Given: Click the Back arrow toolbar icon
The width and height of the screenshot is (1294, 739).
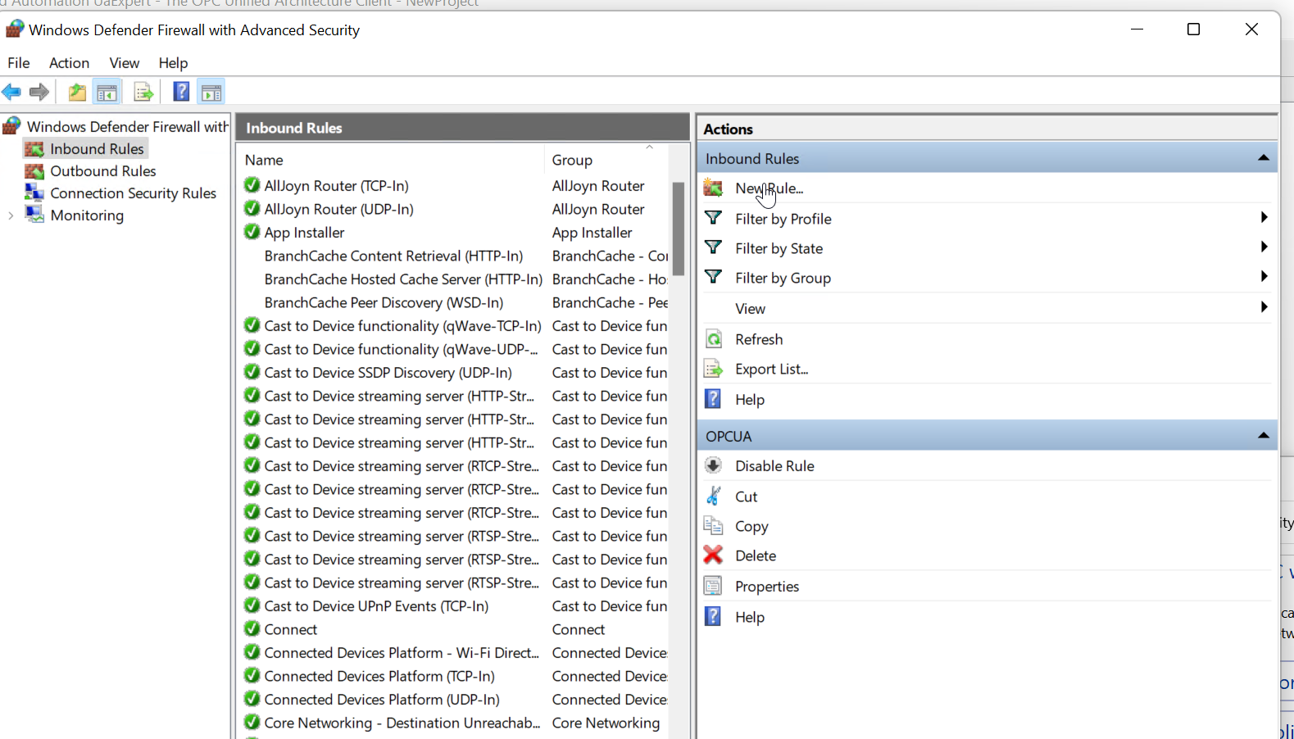Looking at the screenshot, I should pyautogui.click(x=11, y=92).
